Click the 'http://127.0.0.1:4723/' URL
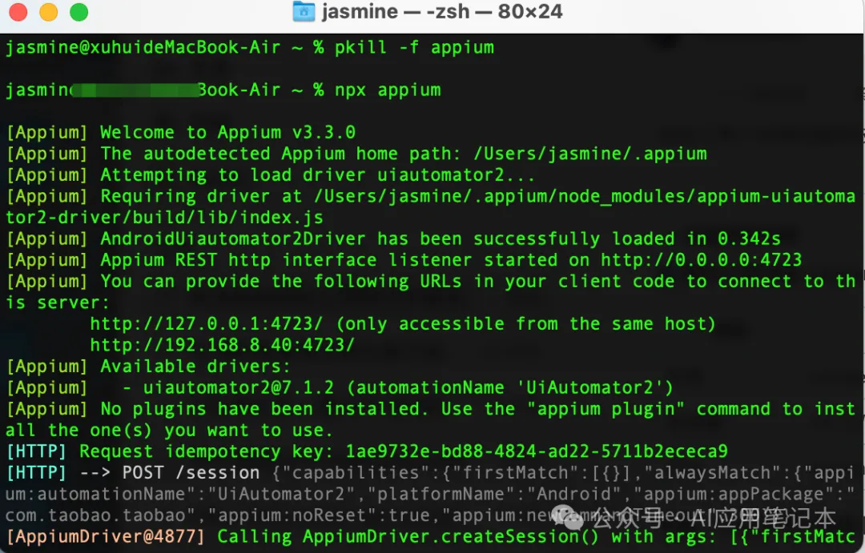The height and width of the screenshot is (553, 865). (207, 323)
